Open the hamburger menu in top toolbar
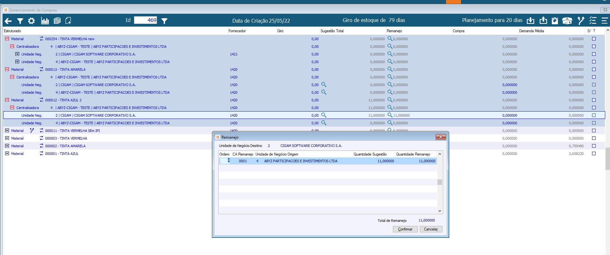 tap(604, 21)
